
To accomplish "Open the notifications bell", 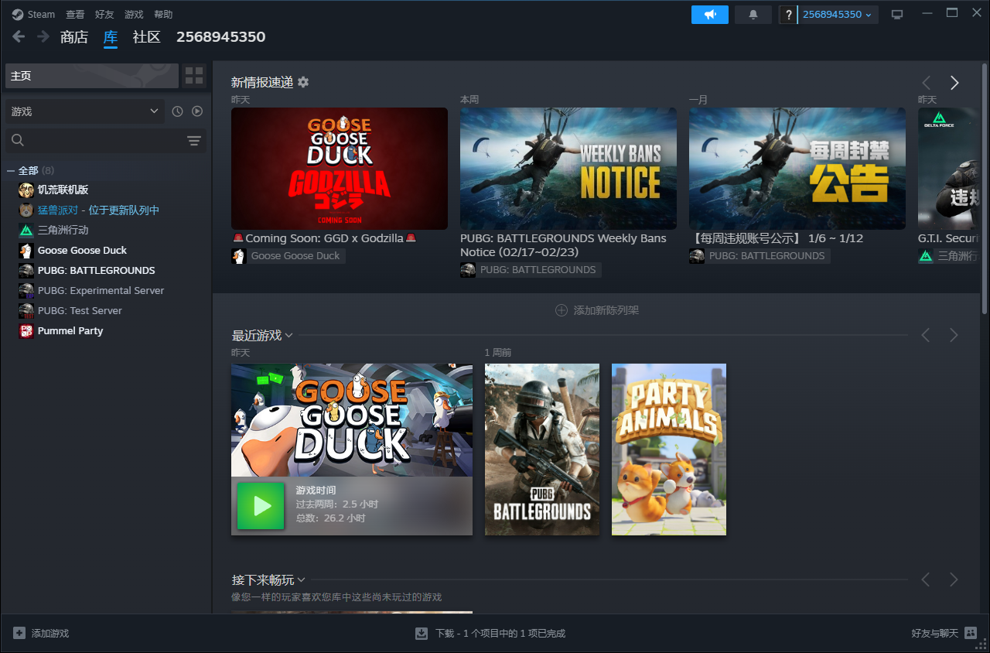I will coord(753,15).
